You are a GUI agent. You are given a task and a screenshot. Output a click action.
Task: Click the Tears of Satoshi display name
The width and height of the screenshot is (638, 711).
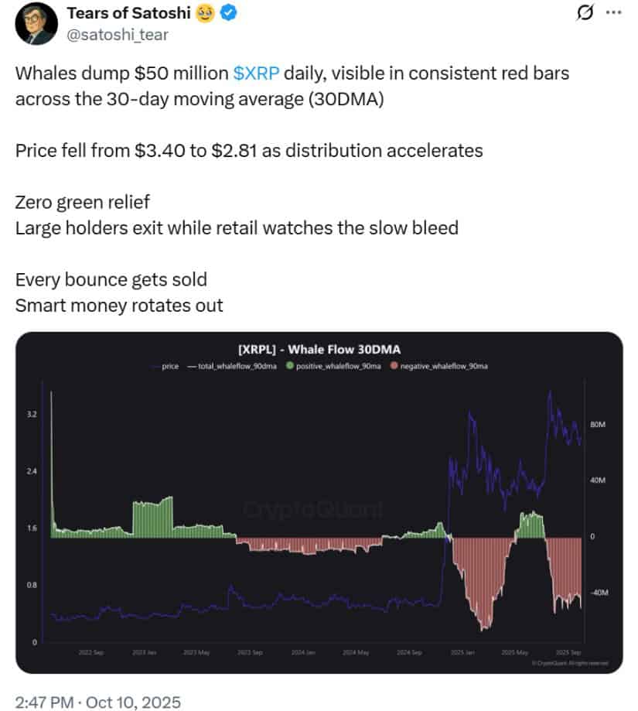[x=129, y=12]
